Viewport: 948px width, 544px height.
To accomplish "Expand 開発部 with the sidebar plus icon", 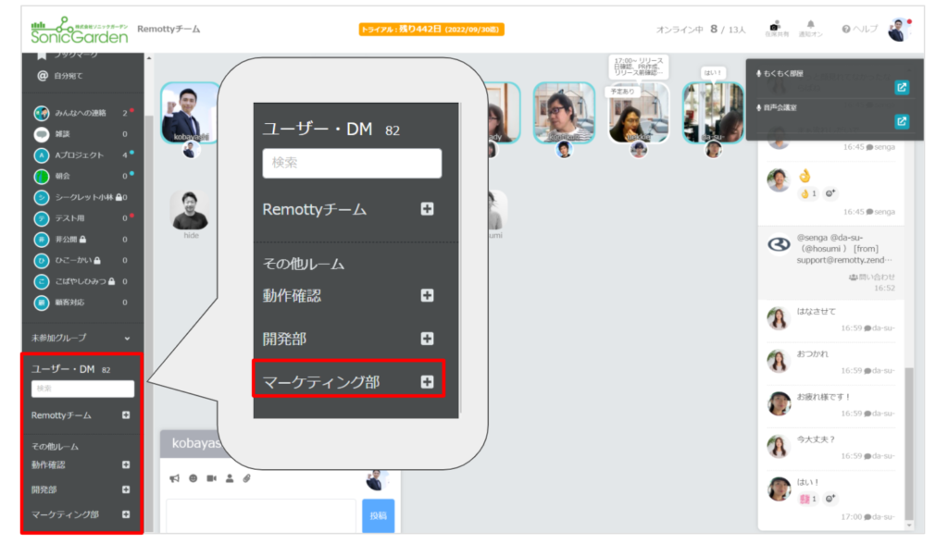I will 126,489.
